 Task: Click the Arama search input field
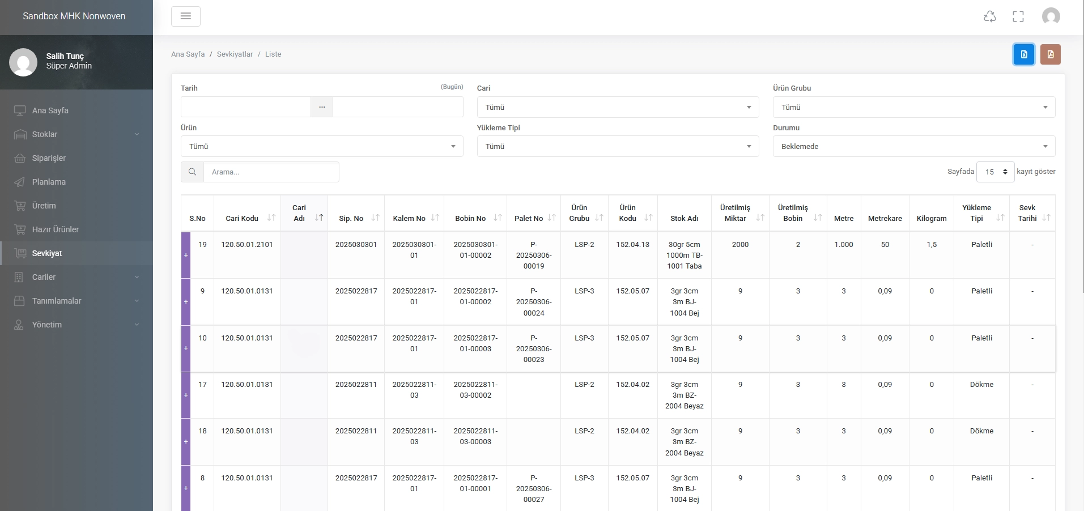click(x=271, y=172)
